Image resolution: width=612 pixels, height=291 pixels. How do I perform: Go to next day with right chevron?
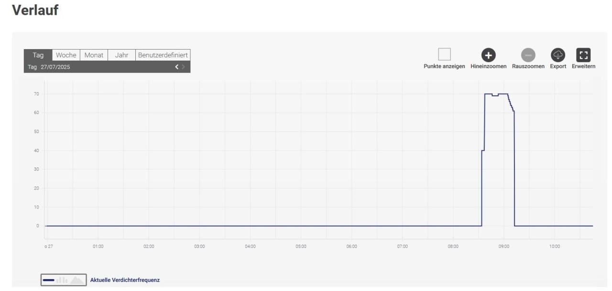pyautogui.click(x=183, y=67)
